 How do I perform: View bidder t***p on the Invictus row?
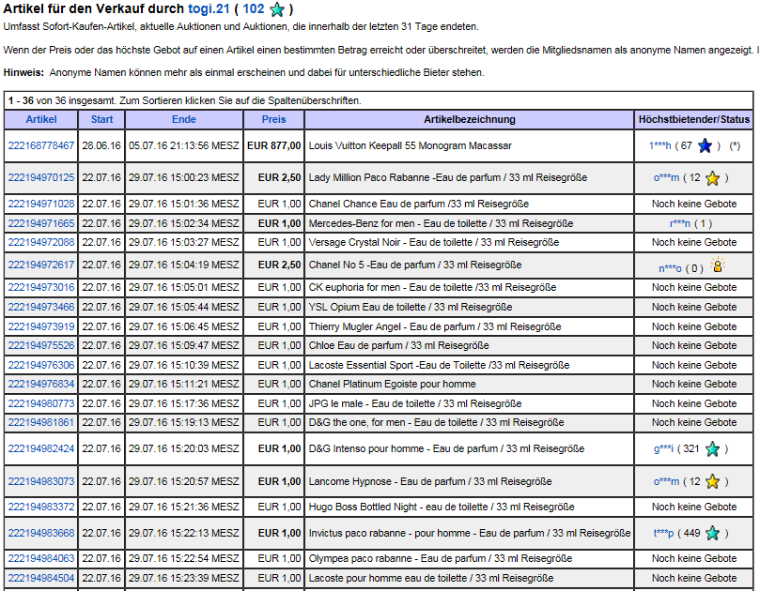(x=663, y=533)
